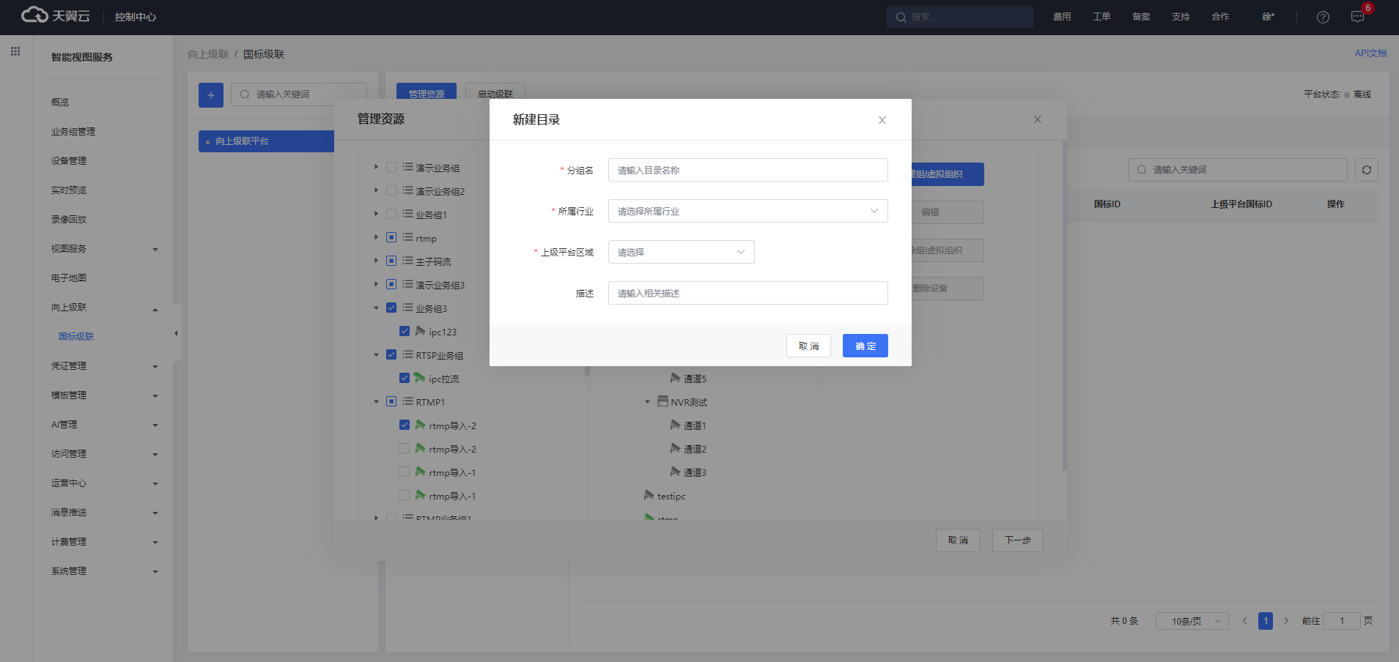Viewport: 1399px width, 662px height.
Task: Expand the 视图服务 sidebar menu
Action: [103, 249]
